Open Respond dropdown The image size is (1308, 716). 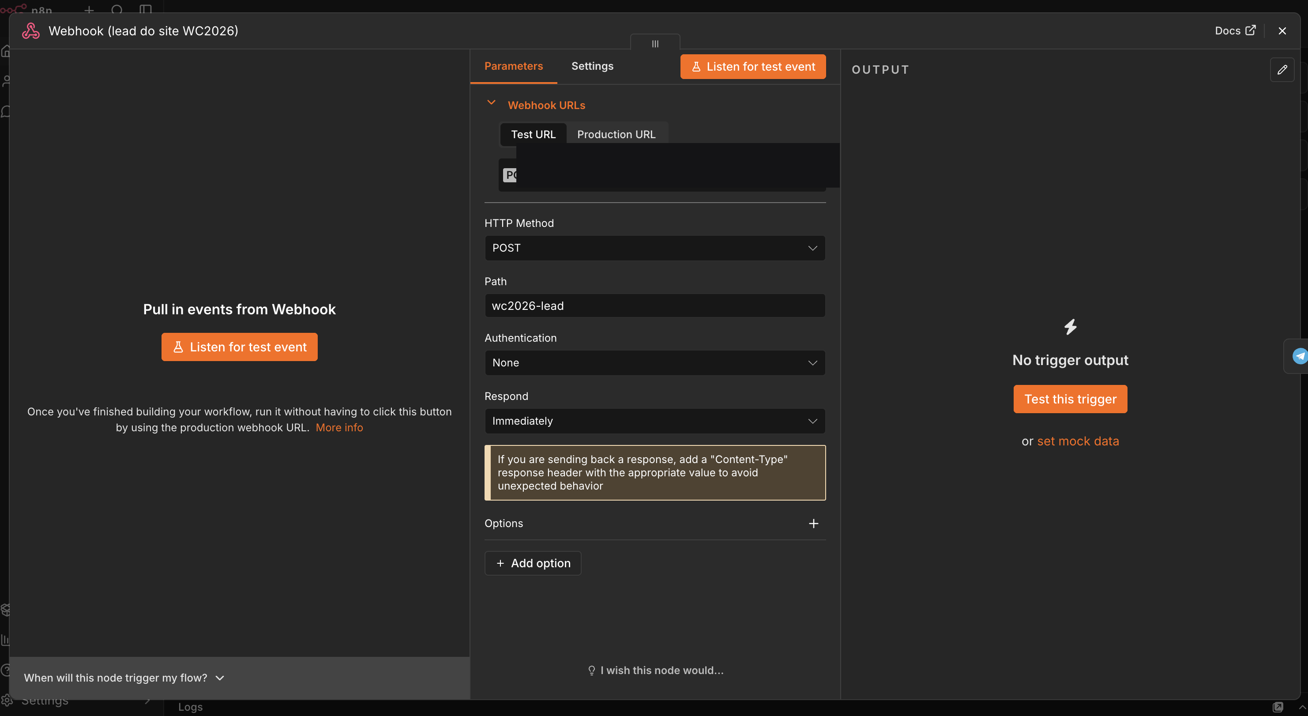coord(654,420)
